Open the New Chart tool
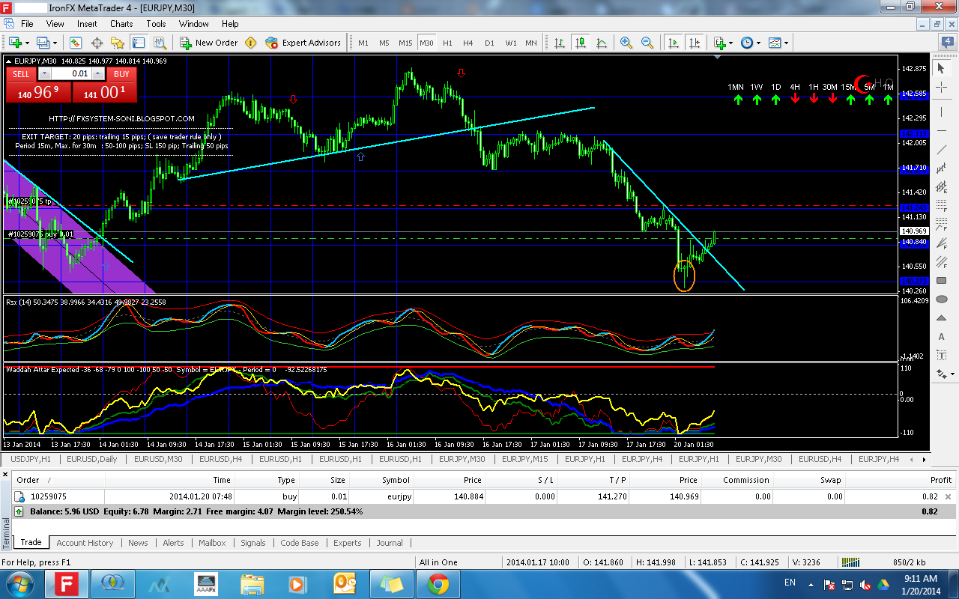Image resolution: width=959 pixels, height=599 pixels. point(14,43)
